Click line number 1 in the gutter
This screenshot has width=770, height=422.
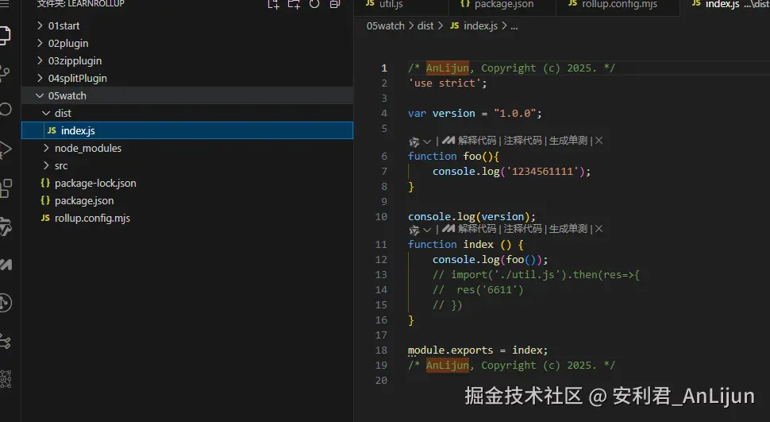[x=384, y=68]
